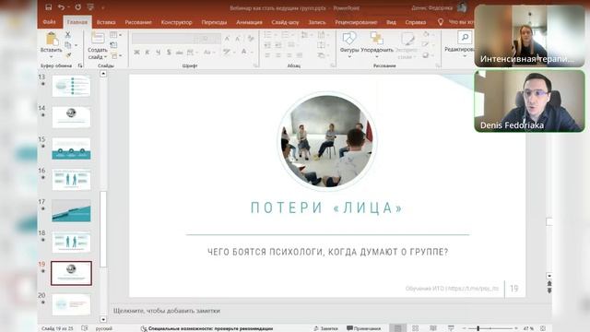Switch to the Конструктор ribbon tab
The width and height of the screenshot is (590, 332).
(176, 22)
